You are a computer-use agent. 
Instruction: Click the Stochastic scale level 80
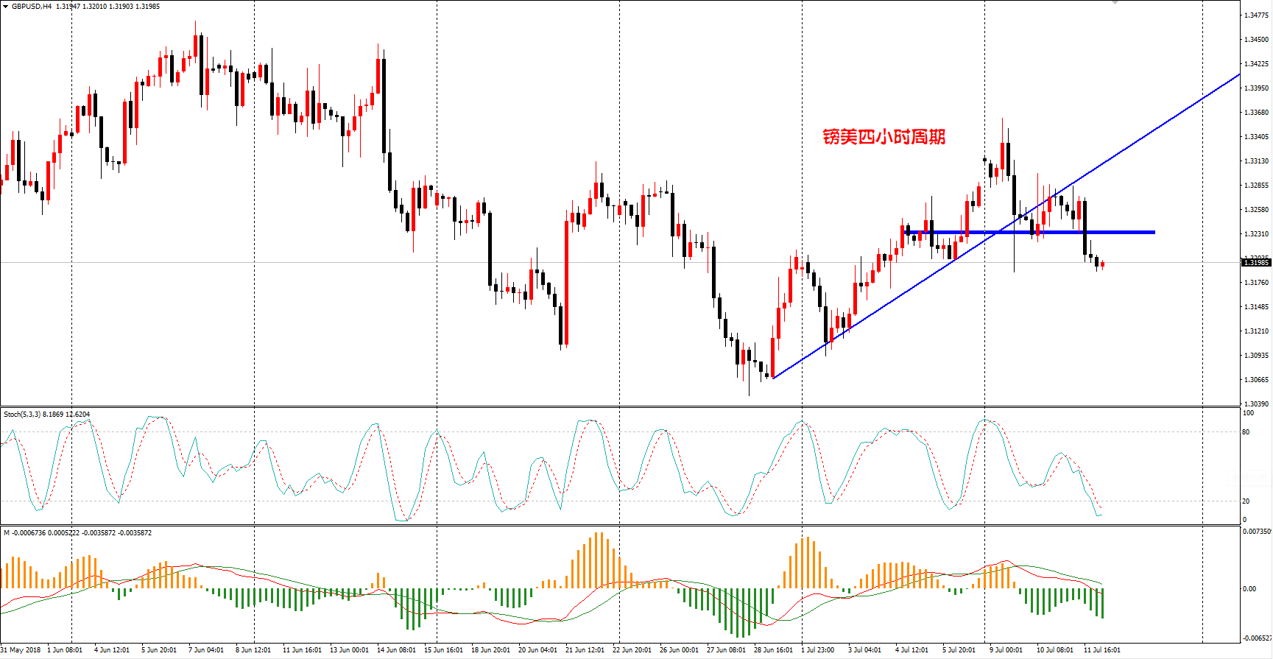(x=1246, y=432)
